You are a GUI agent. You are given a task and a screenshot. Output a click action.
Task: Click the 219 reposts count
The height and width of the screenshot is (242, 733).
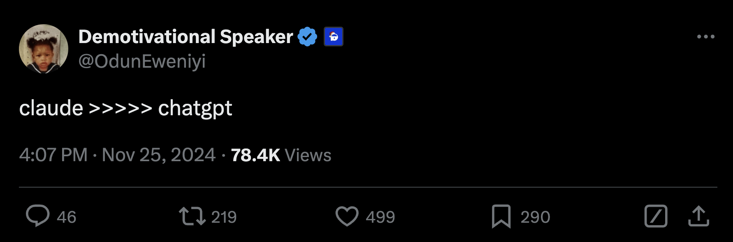pyautogui.click(x=224, y=217)
